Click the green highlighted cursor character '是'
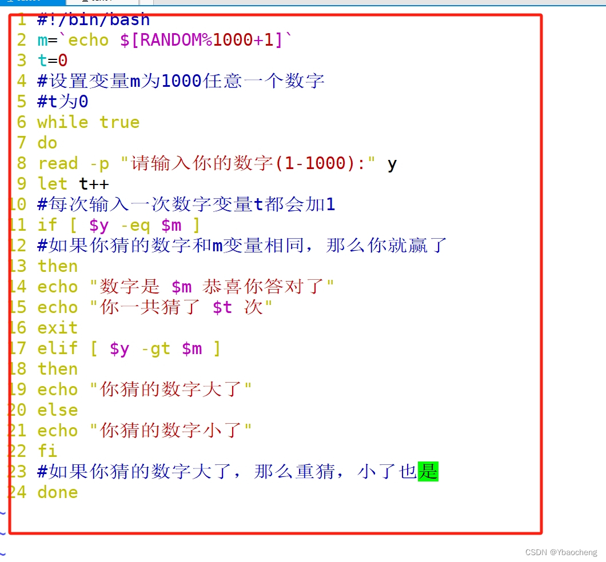This screenshot has height=562, width=606. [428, 472]
